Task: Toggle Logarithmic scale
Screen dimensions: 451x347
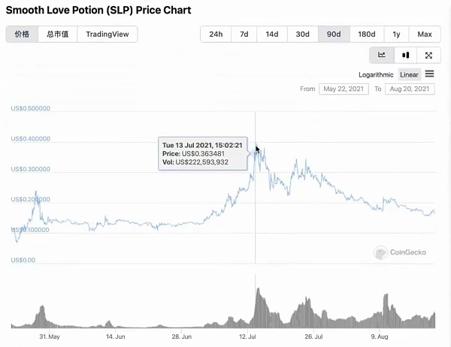Action: coord(376,75)
